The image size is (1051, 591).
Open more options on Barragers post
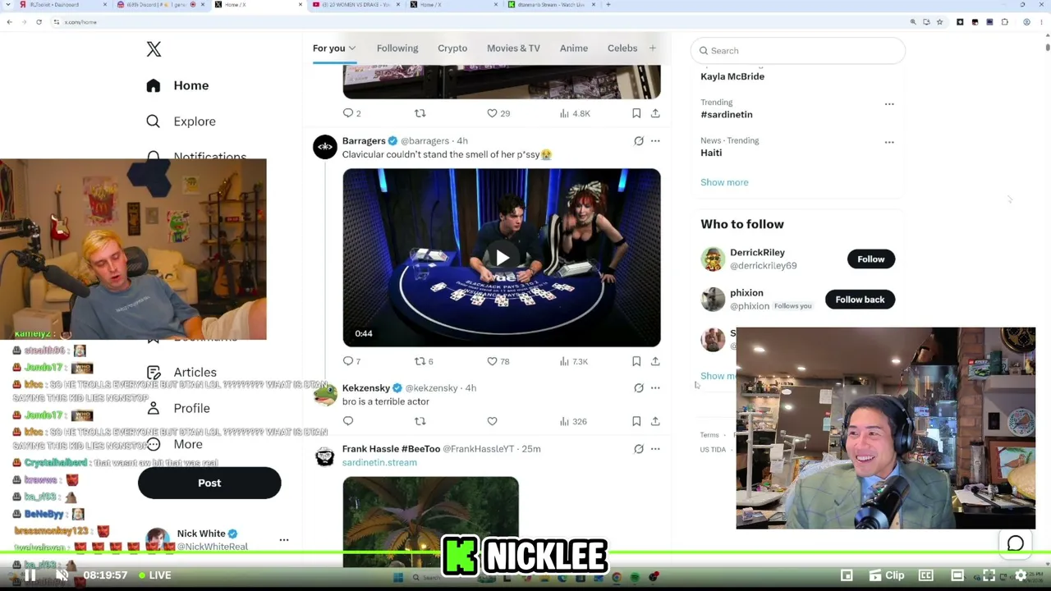(655, 141)
